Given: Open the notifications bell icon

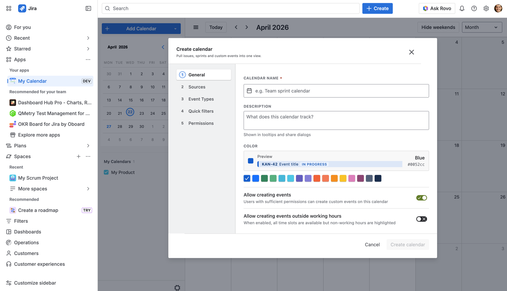Looking at the screenshot, I should 462,8.
